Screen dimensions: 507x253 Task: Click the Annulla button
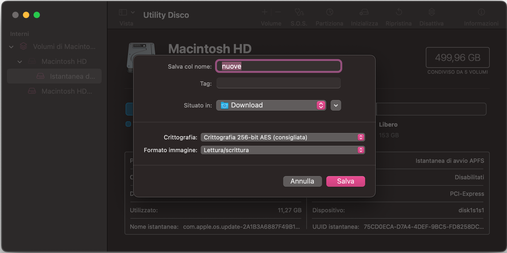pos(302,181)
